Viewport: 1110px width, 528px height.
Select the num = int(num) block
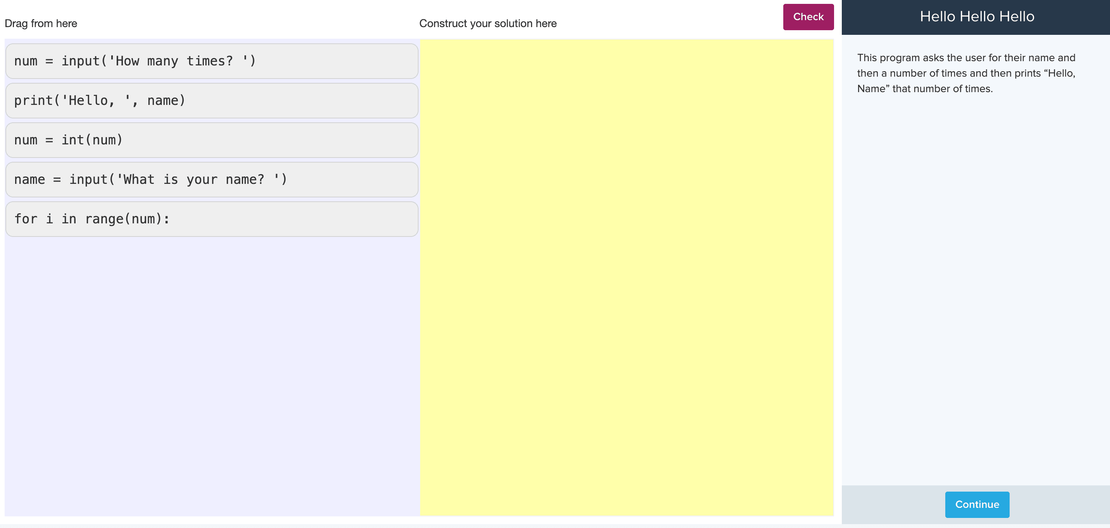pyautogui.click(x=212, y=140)
